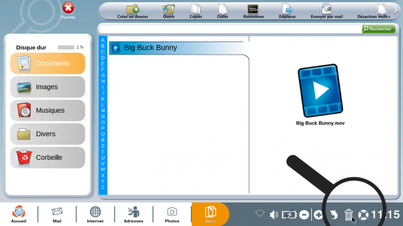This screenshot has height=226, width=403.
Task: Click the Wi-Fi status icon
Action: point(260,214)
